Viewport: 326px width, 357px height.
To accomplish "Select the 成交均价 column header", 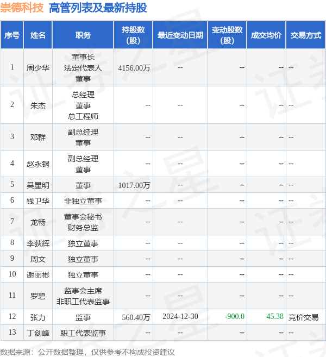I will click(266, 35).
